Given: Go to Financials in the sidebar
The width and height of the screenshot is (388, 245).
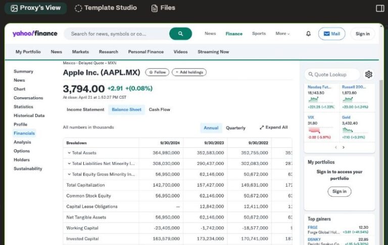Looking at the screenshot, I should [x=24, y=133].
